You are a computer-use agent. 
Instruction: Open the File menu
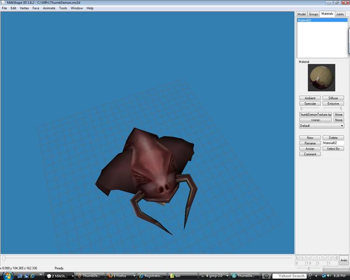pos(4,8)
